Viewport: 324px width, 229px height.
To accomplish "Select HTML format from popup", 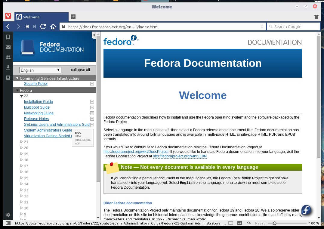I will (78, 136).
